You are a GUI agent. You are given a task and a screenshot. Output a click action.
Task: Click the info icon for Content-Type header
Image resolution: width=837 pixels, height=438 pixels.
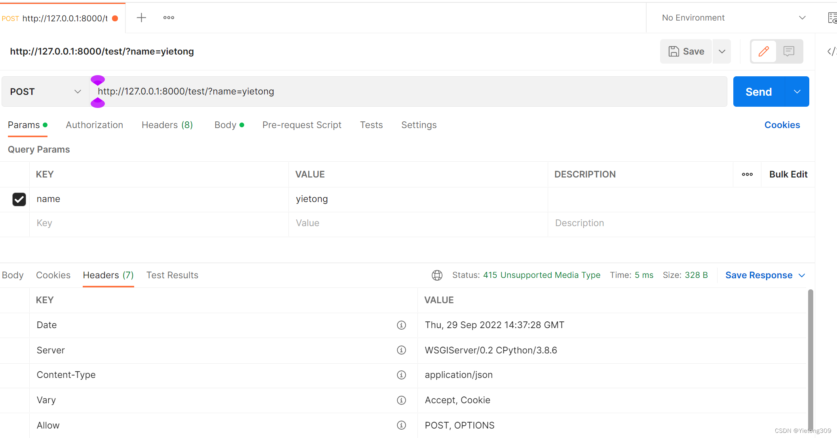(401, 375)
